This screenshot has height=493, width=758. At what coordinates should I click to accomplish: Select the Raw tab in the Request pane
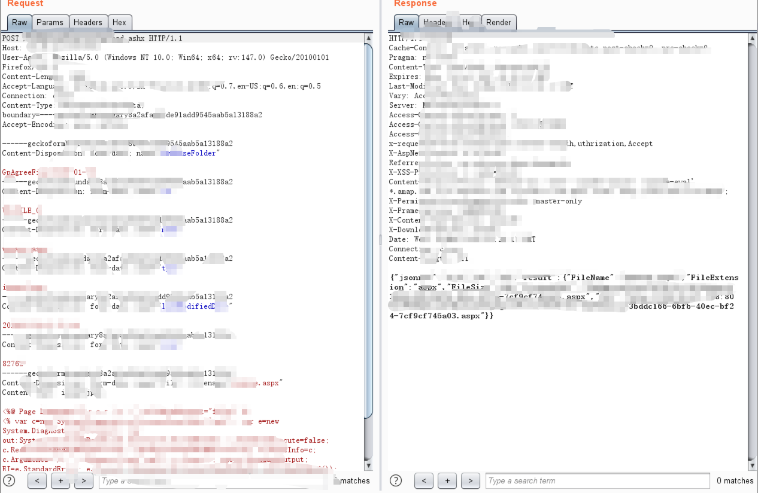(20, 23)
